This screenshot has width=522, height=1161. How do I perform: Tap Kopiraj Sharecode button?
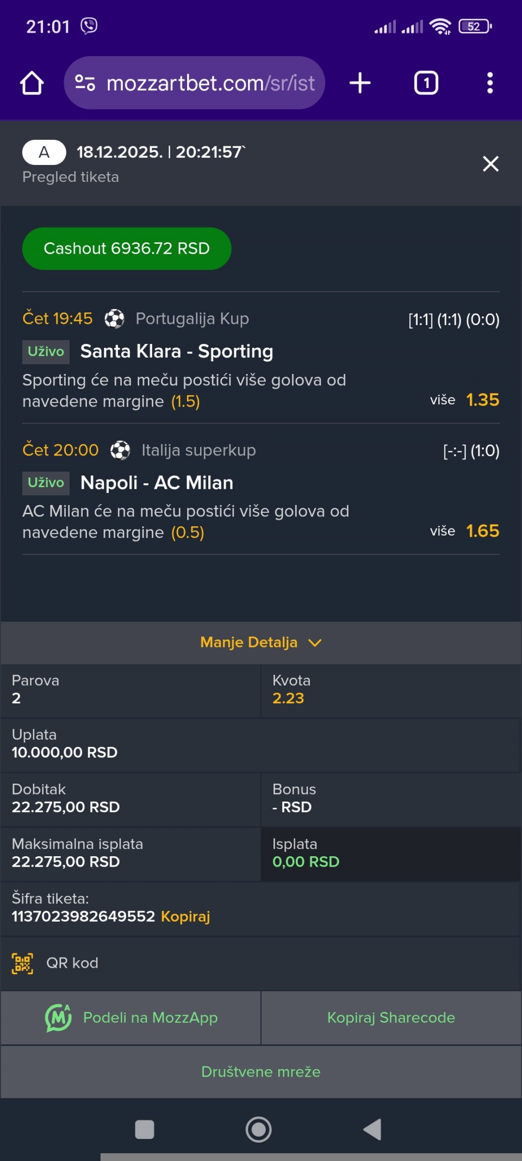391,1018
